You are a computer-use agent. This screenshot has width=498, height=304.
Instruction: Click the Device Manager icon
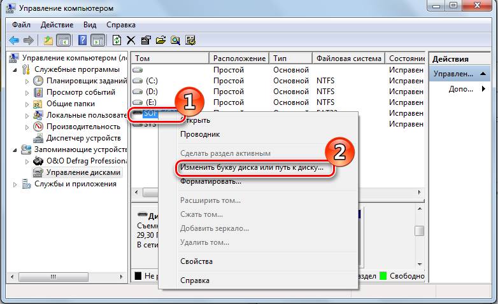[x=38, y=138]
